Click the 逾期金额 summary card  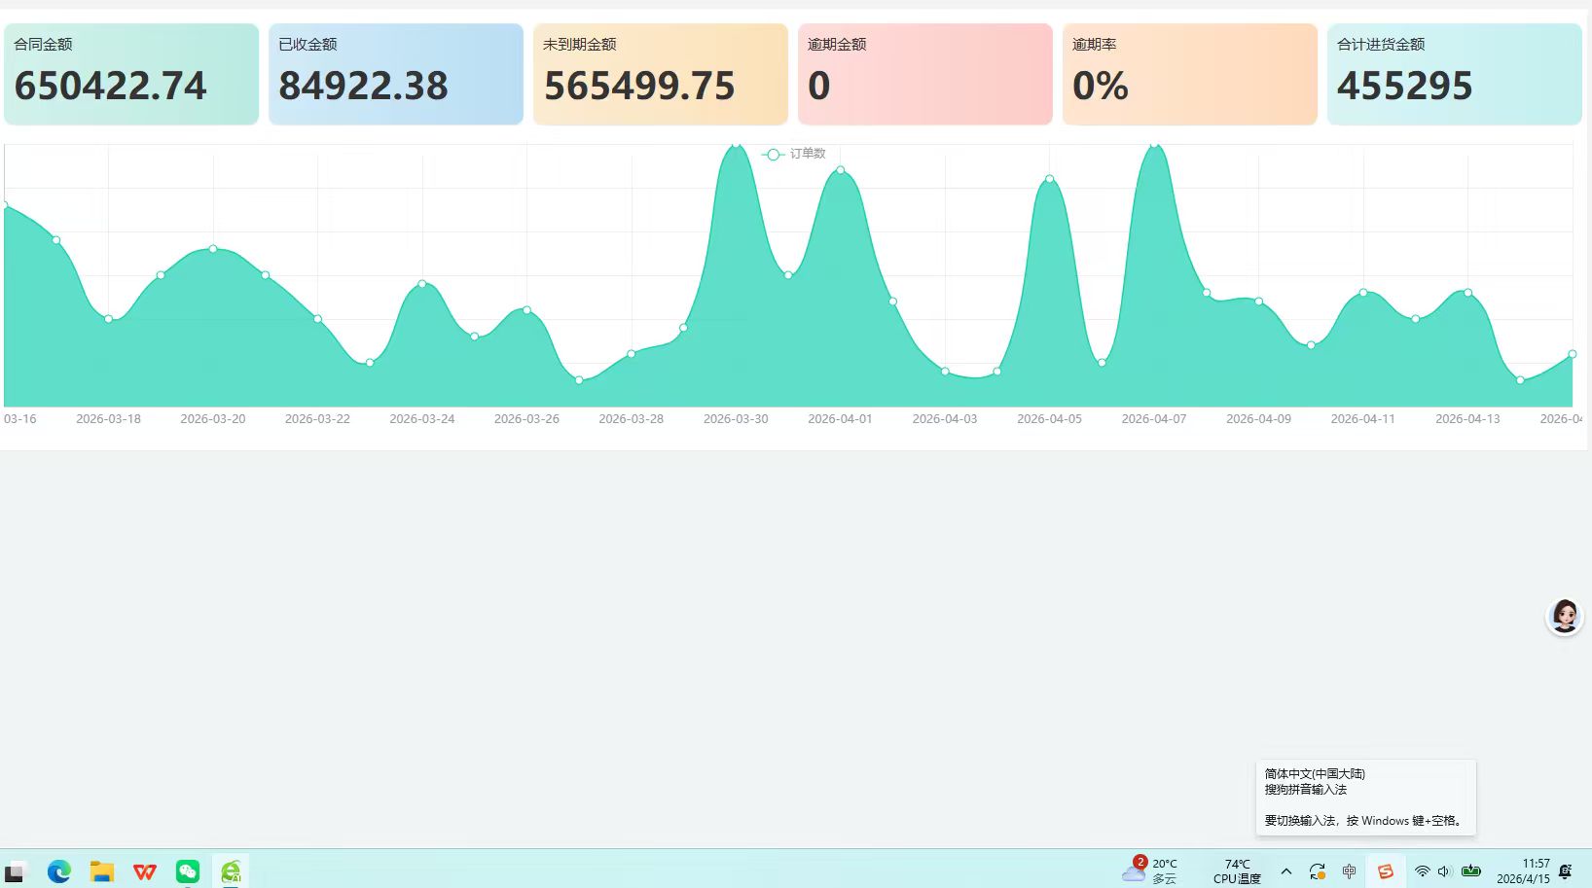[x=925, y=74]
